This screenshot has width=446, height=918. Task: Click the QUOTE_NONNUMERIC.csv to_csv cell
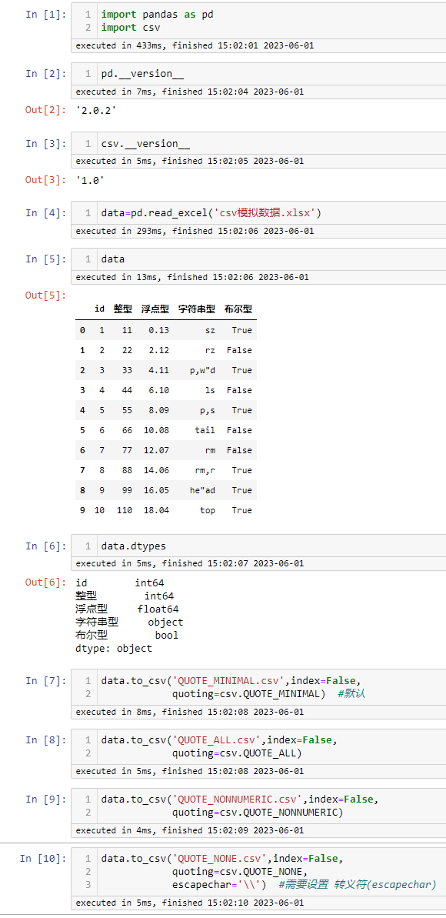click(258, 806)
